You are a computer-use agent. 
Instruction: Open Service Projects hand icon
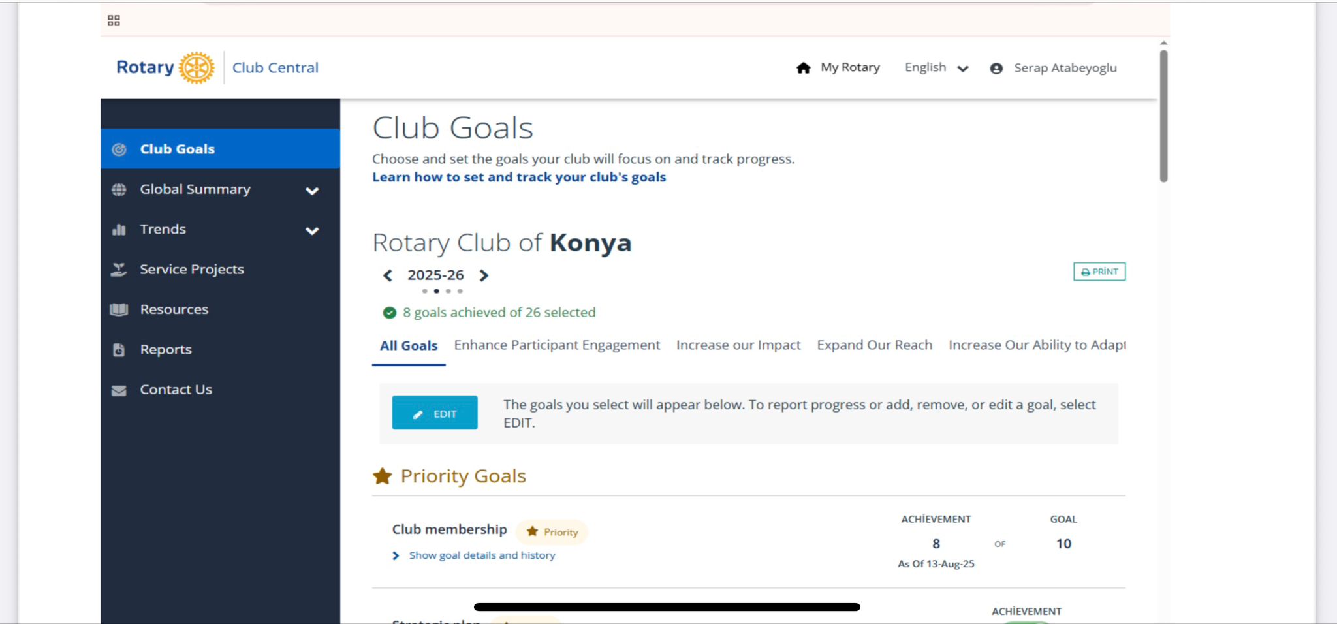119,270
